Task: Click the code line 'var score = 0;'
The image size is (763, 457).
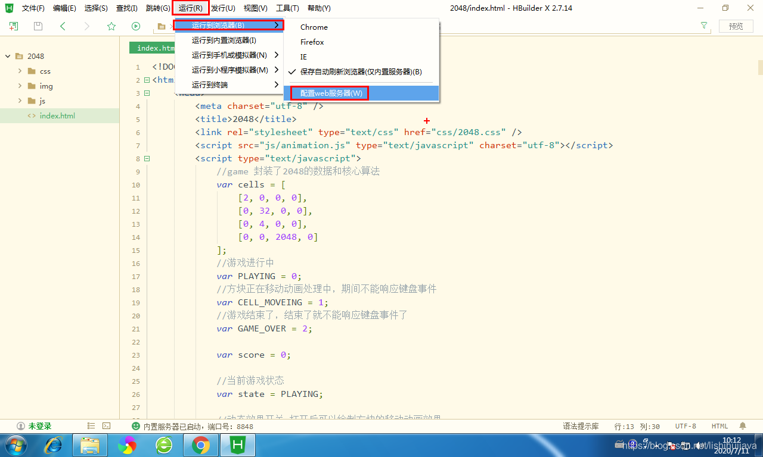Action: pos(253,355)
